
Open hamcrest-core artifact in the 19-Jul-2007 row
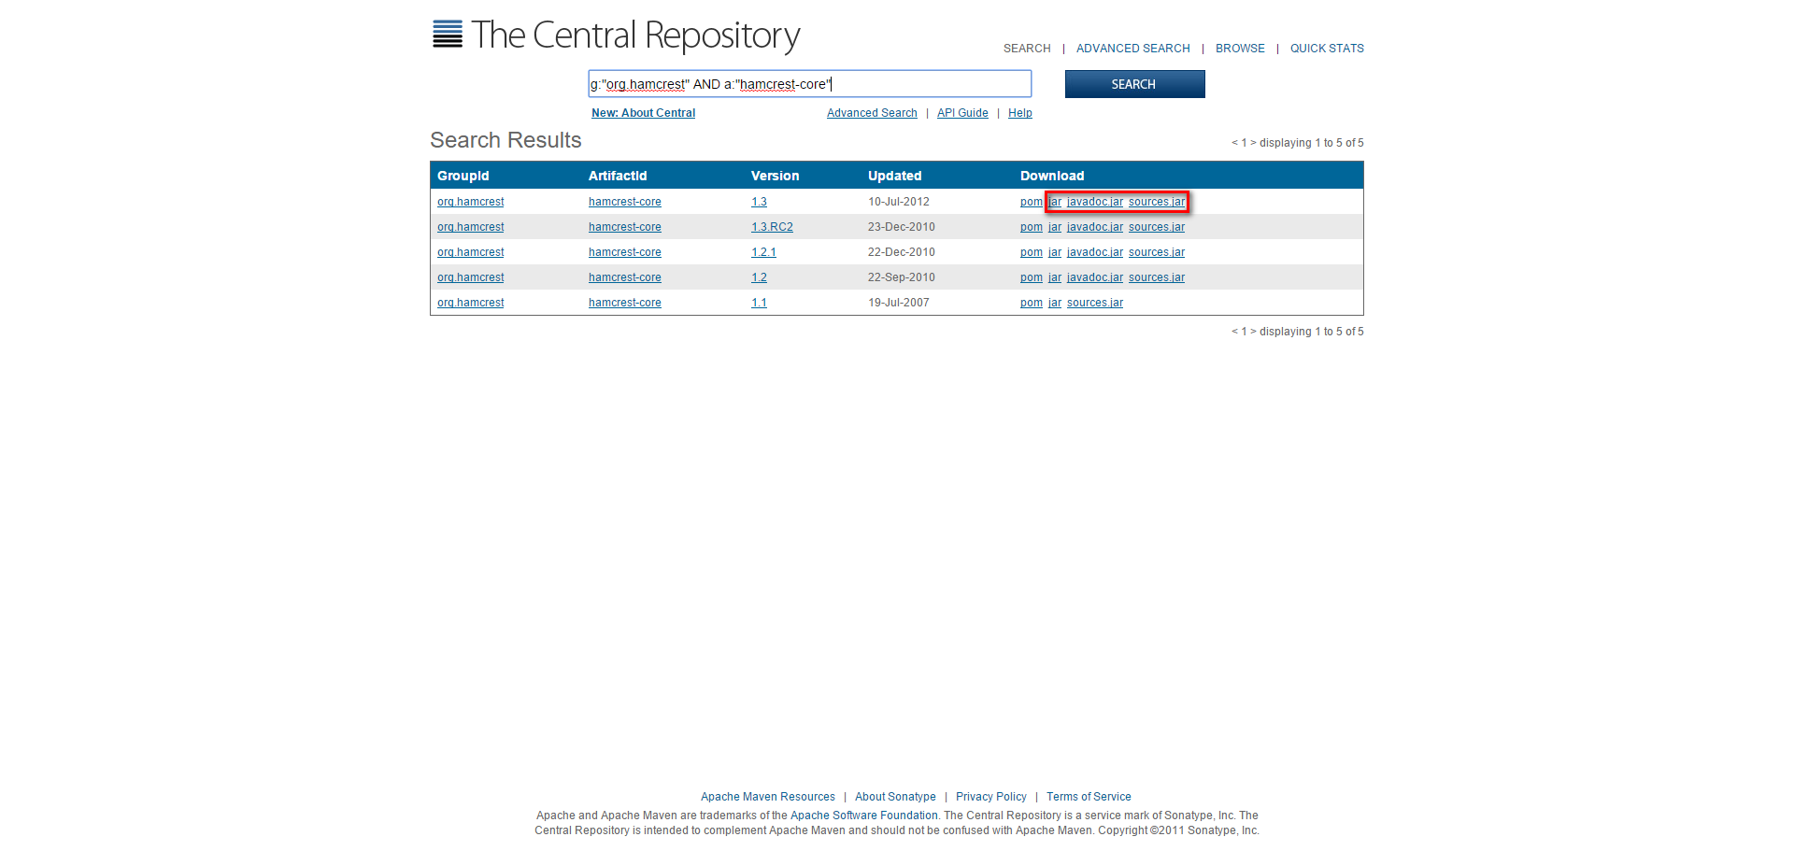(x=624, y=303)
